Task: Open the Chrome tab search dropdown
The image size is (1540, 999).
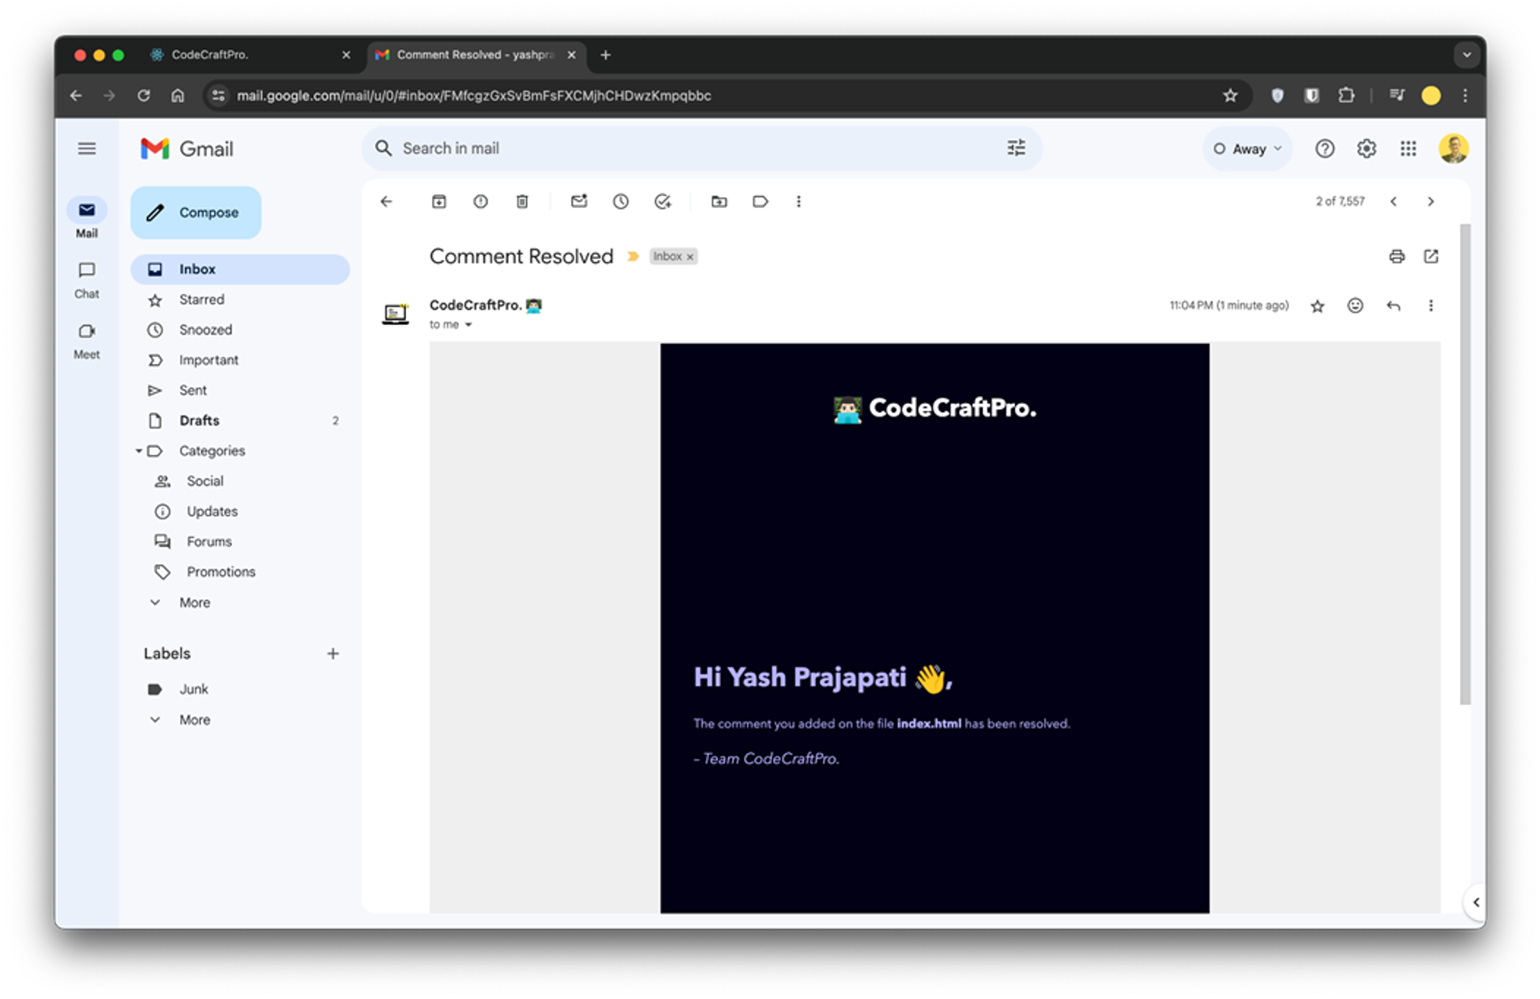Action: [x=1467, y=55]
